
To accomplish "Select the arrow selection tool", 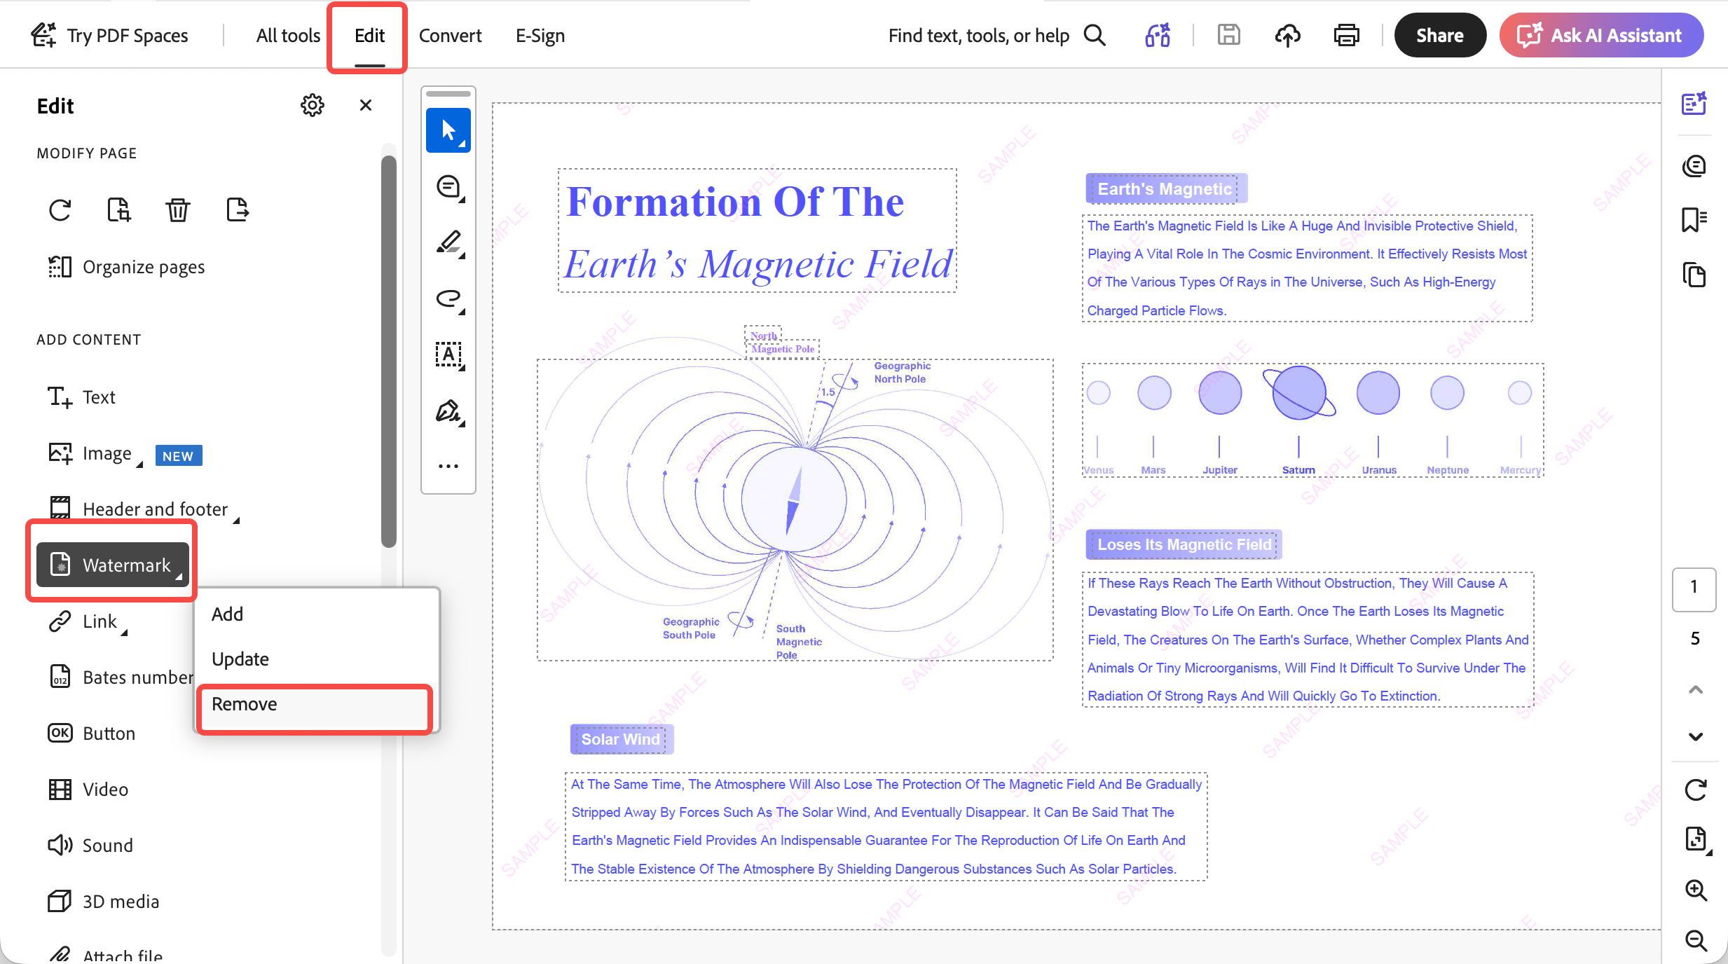I will click(448, 130).
